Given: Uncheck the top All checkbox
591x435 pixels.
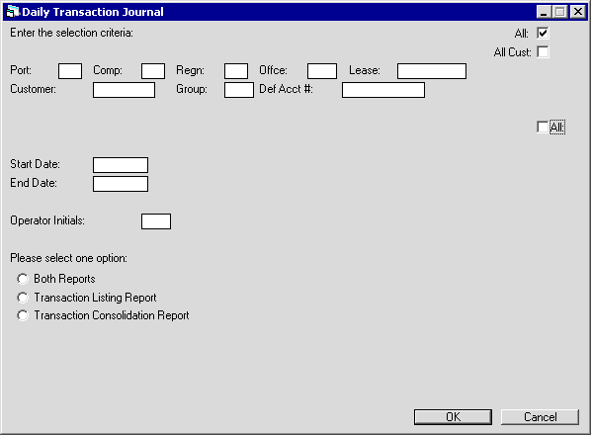Looking at the screenshot, I should [x=543, y=34].
